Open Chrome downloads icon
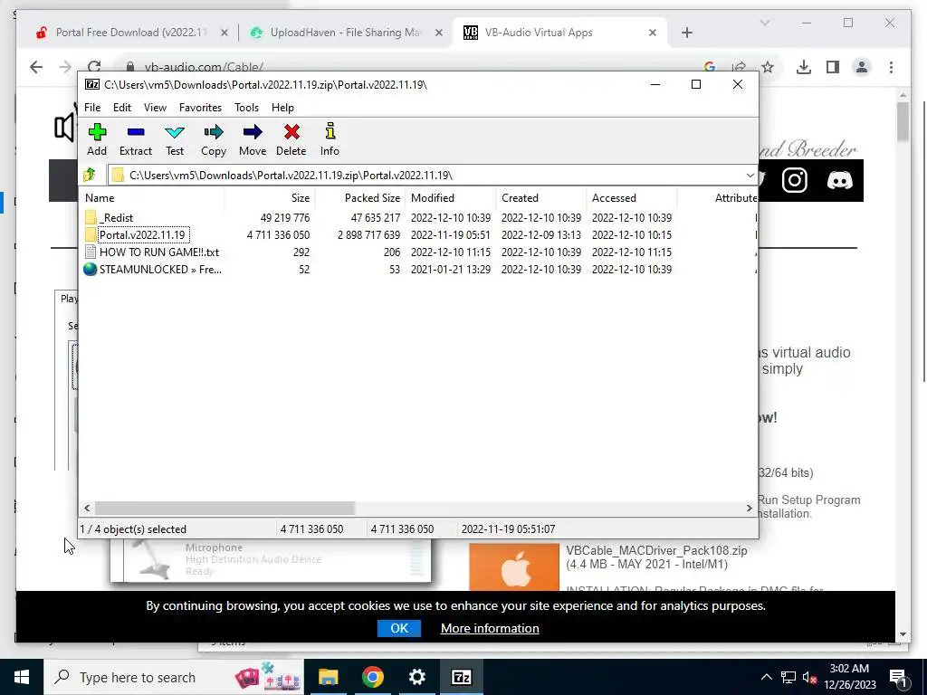The image size is (927, 695). point(804,67)
